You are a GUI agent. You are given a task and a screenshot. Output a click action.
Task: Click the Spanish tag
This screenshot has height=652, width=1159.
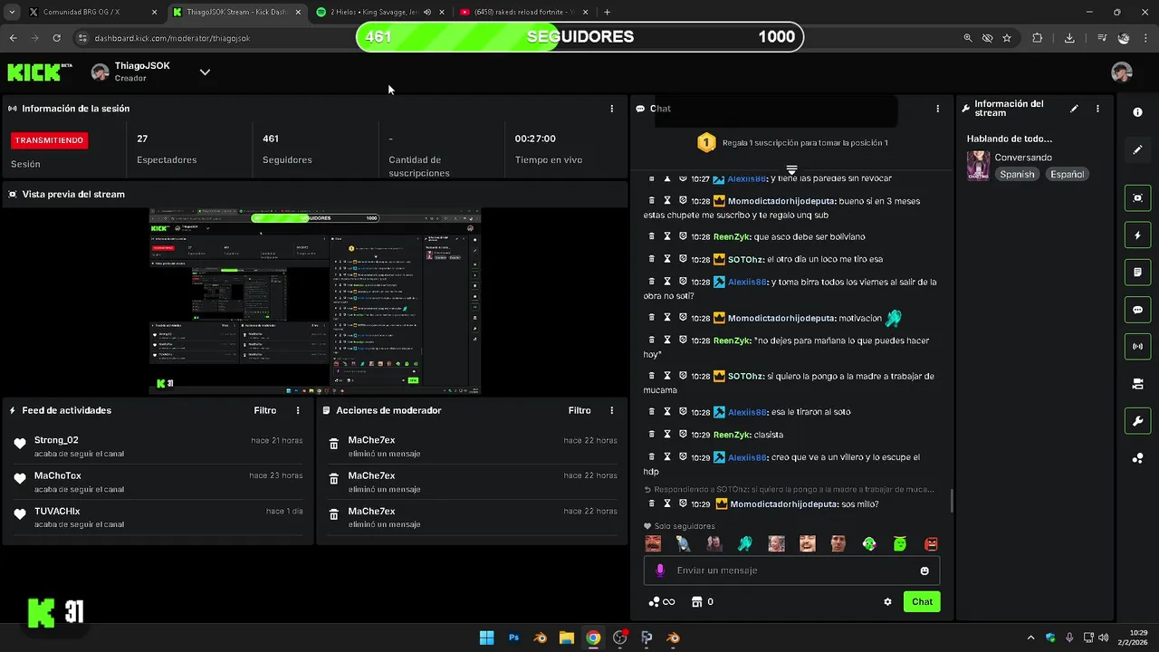(1017, 174)
